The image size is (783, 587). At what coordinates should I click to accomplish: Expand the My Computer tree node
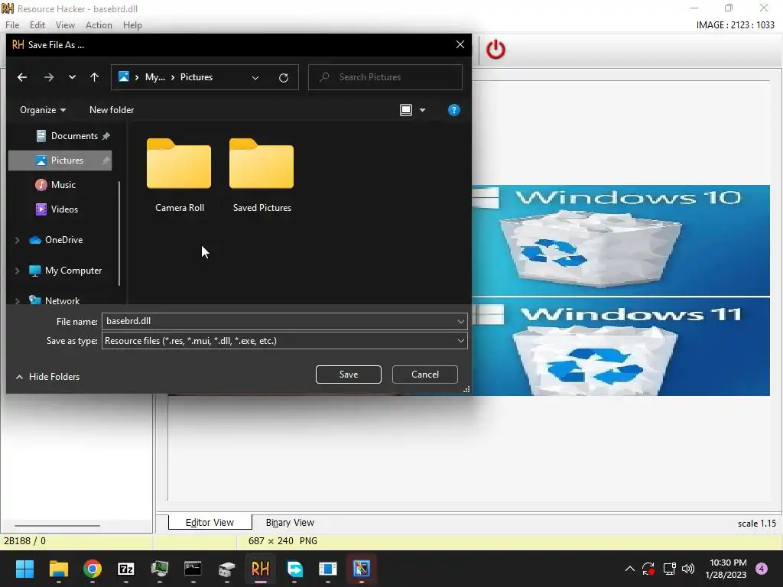[x=18, y=271]
